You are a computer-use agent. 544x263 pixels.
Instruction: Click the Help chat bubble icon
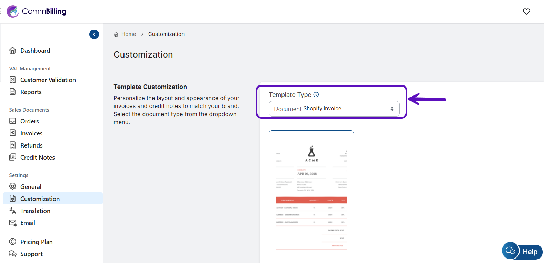coord(511,251)
